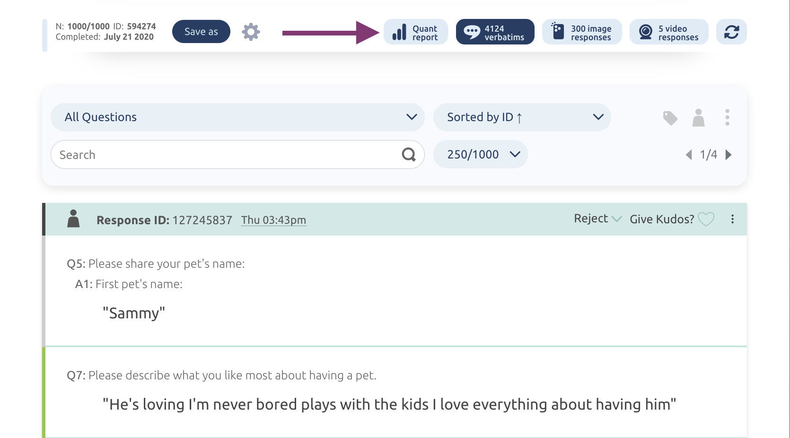Click the ID: 594274 label
This screenshot has width=790, height=438.
coord(134,26)
